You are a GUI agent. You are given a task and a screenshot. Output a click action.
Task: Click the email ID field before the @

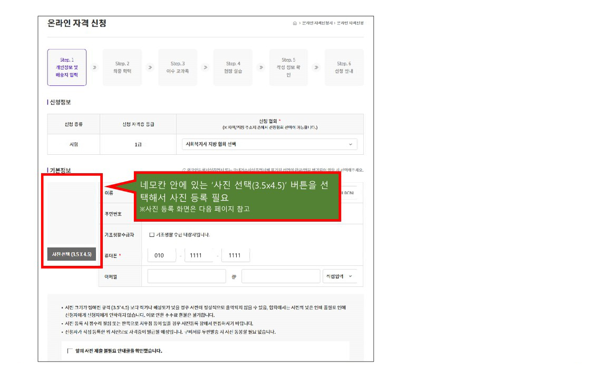click(187, 276)
